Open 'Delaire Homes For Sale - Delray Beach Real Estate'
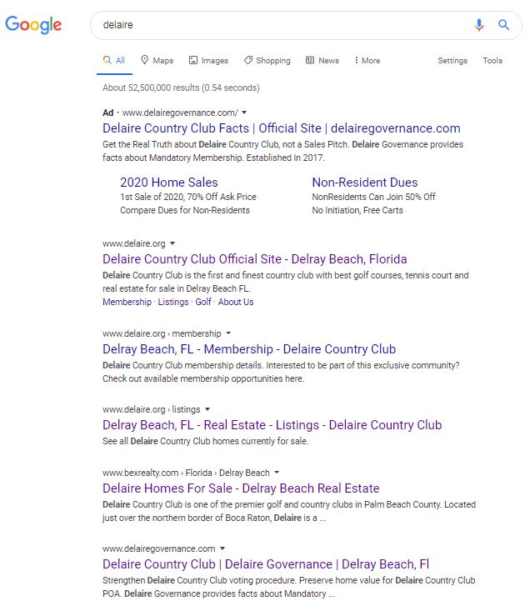 [241, 488]
